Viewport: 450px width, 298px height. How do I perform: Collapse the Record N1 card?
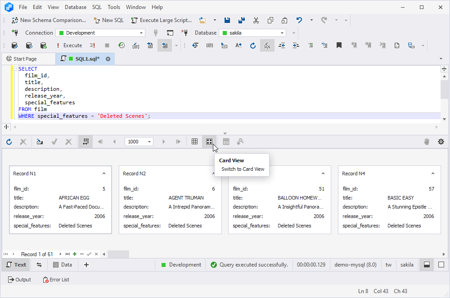coord(104,173)
